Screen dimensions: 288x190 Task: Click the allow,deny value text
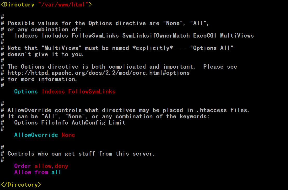point(51,166)
